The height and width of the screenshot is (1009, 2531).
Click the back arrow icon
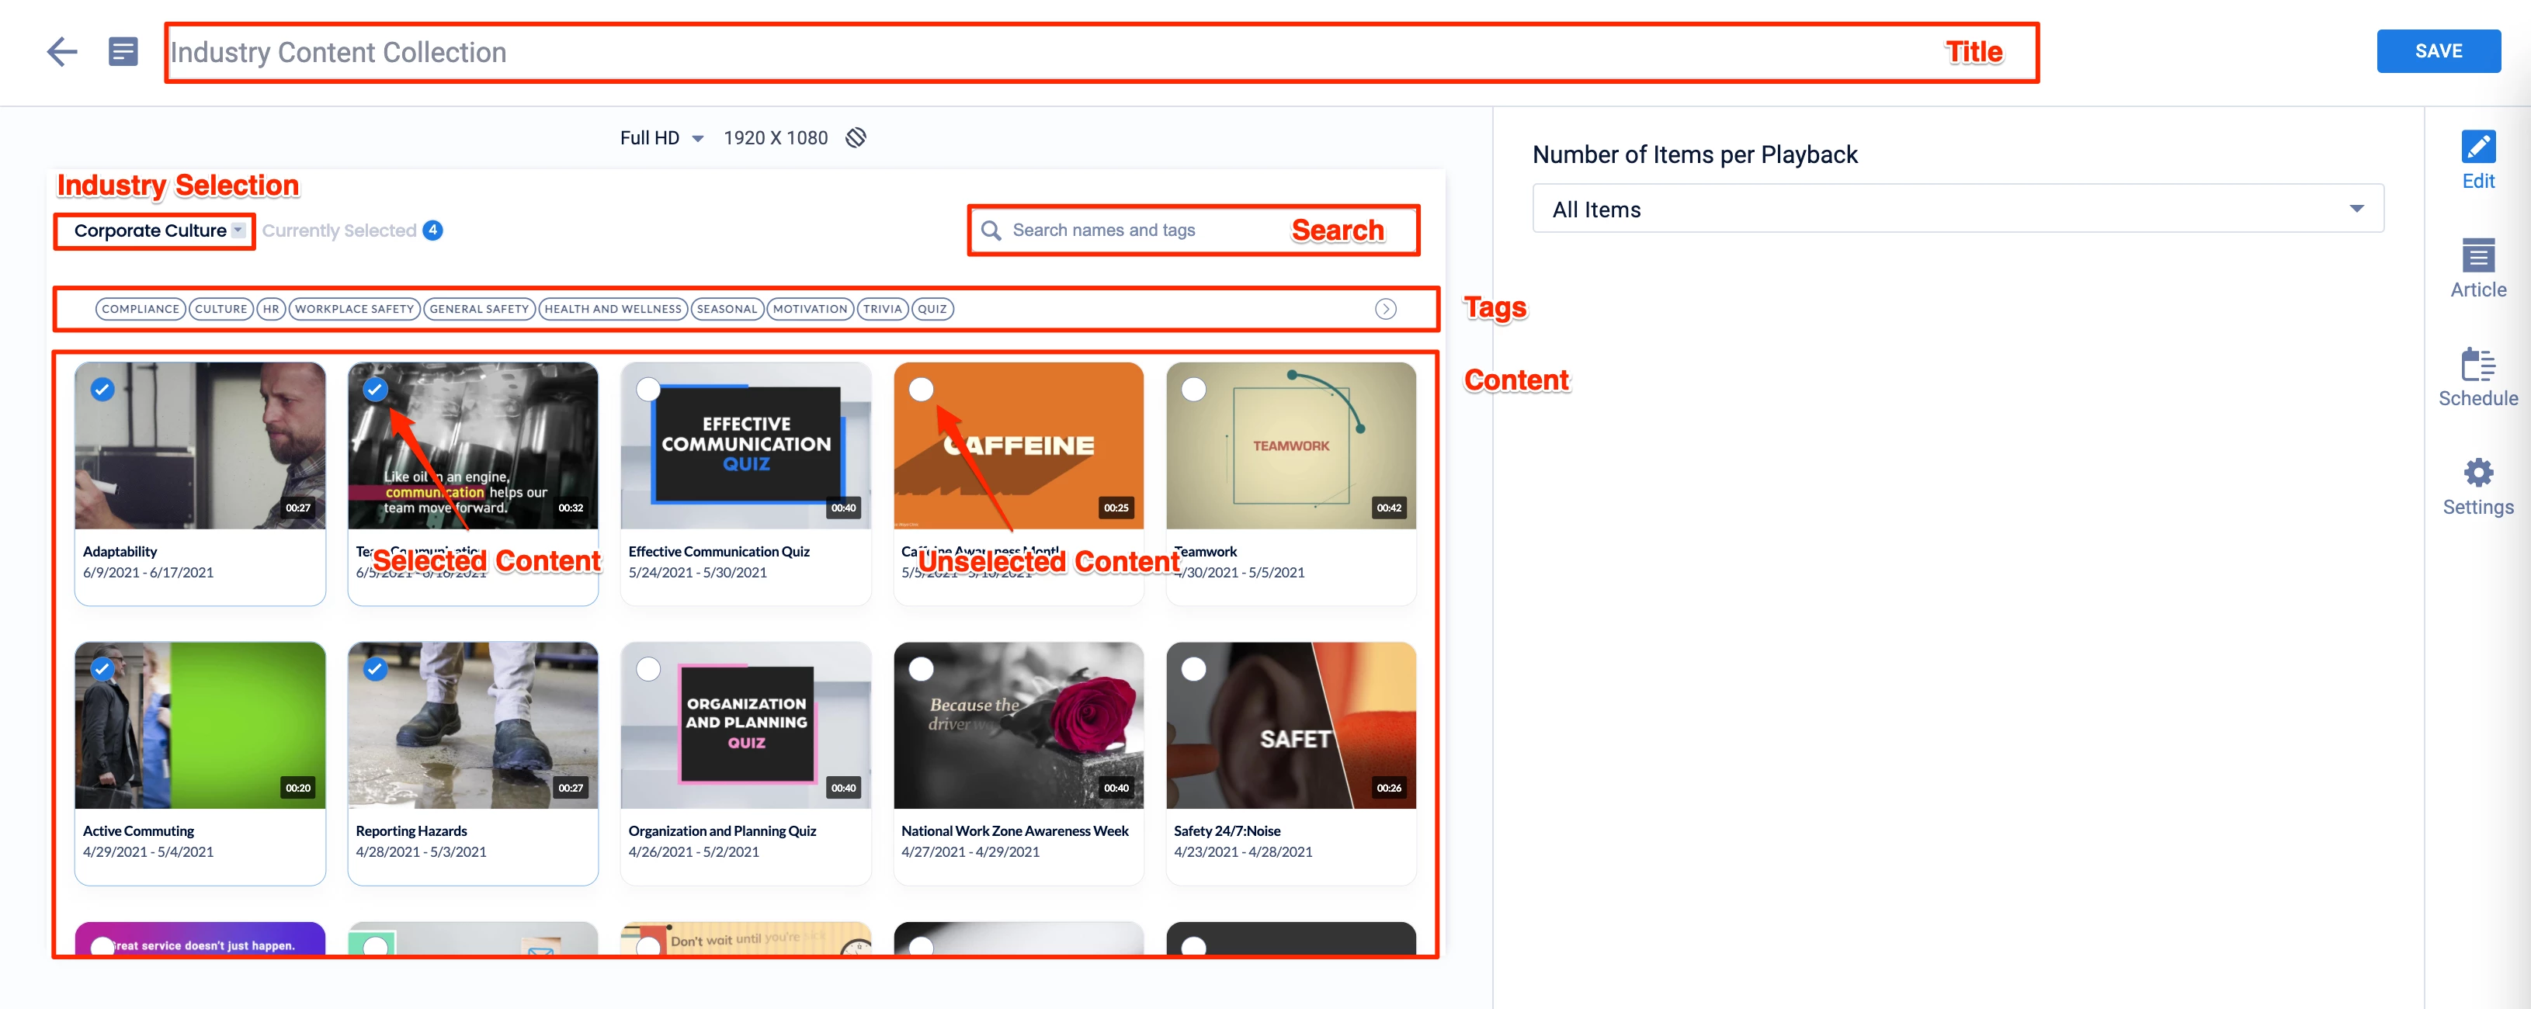click(x=62, y=52)
